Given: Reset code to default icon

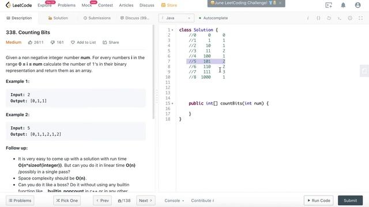Looking at the screenshot, I should [x=329, y=18].
